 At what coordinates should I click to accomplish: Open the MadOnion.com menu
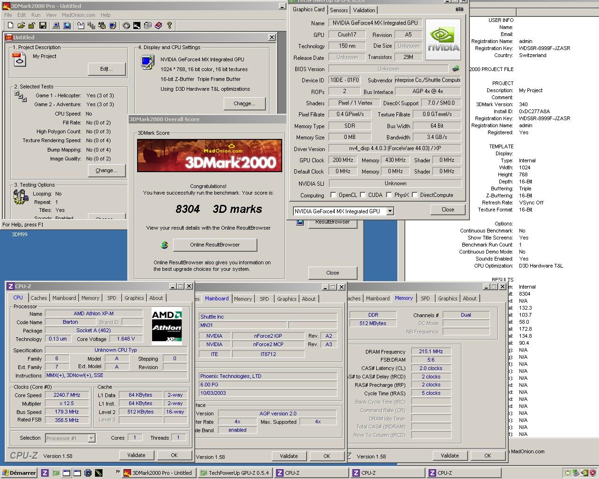coord(79,15)
